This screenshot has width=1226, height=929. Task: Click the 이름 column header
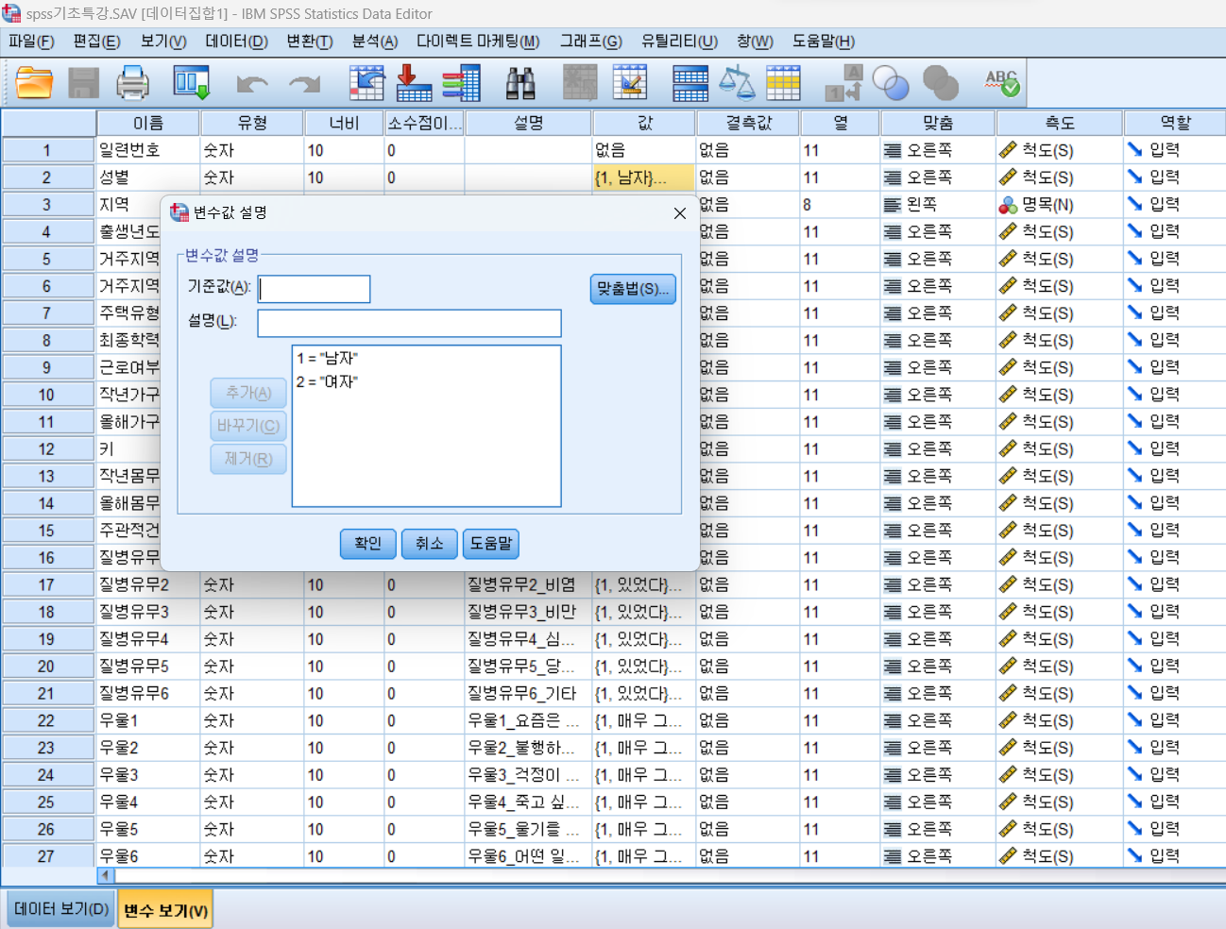pos(148,123)
